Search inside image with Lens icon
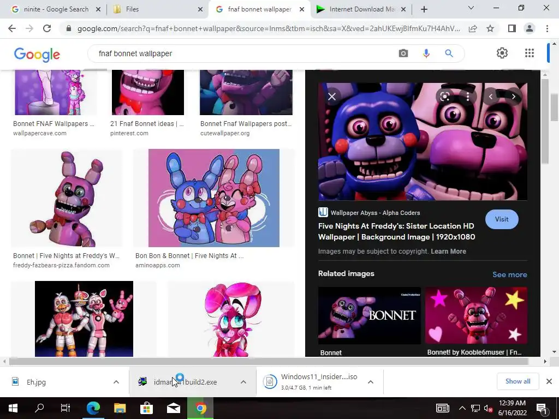The image size is (559, 419). [444, 97]
